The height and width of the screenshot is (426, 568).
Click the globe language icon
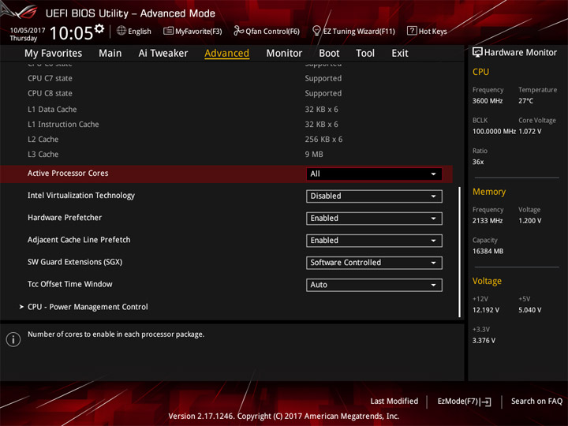coord(121,31)
